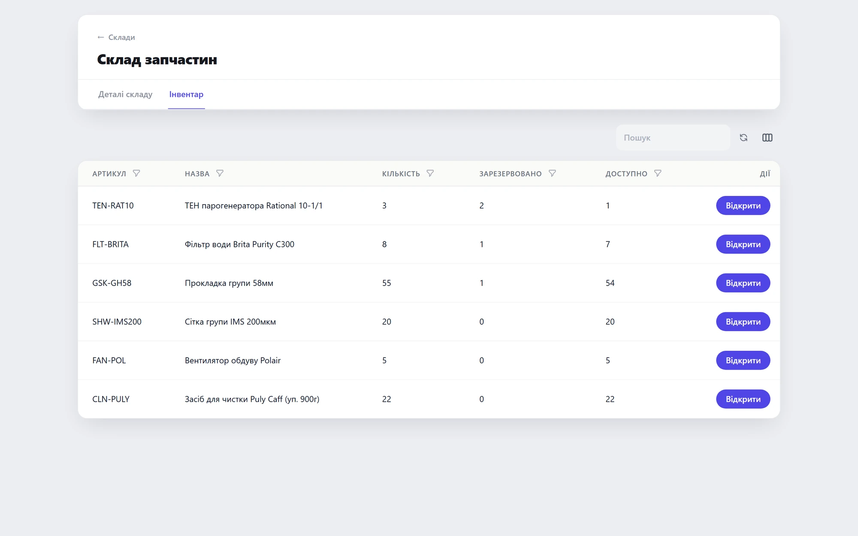Filter by Артикул column icon
The width and height of the screenshot is (858, 536).
[x=136, y=173]
